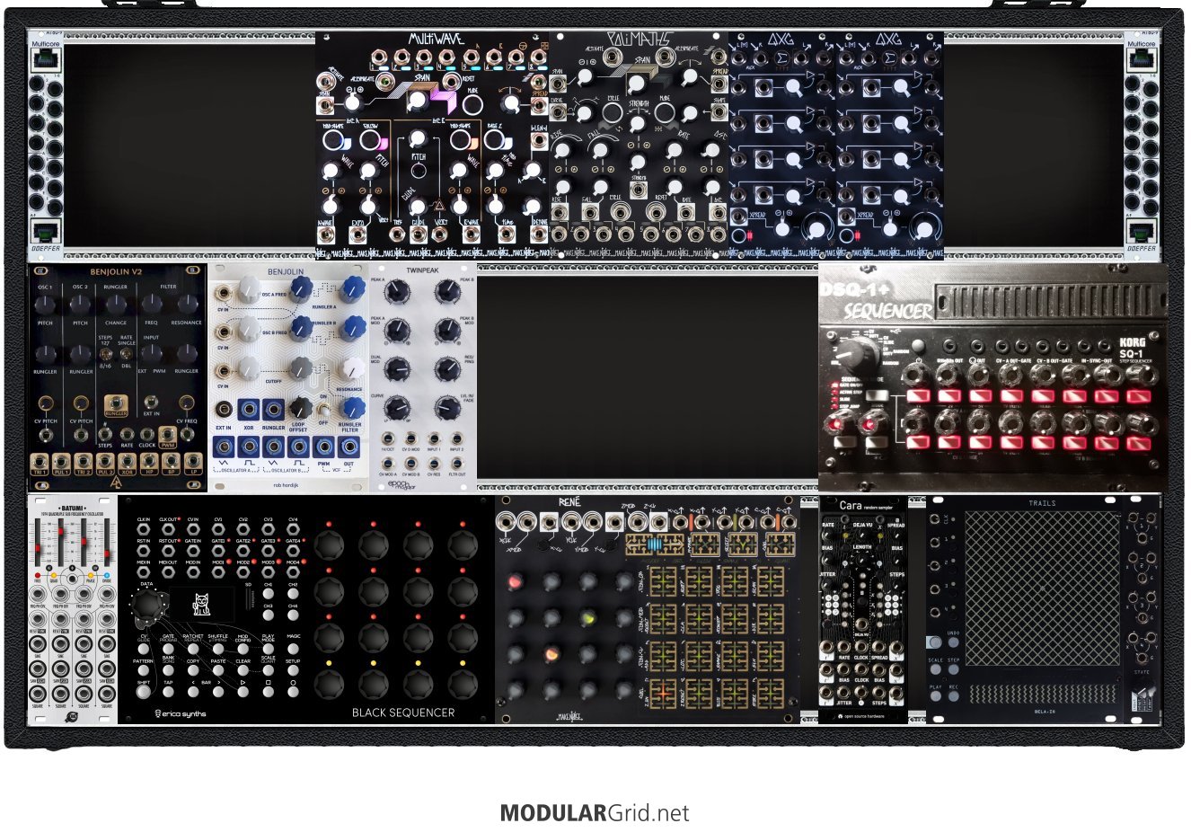Toggle the first step button in SQ-1's lower row
Image resolution: width=1191 pixels, height=832 pixels.
click(919, 443)
